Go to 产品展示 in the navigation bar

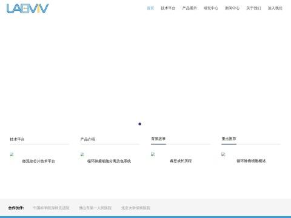click(x=189, y=8)
